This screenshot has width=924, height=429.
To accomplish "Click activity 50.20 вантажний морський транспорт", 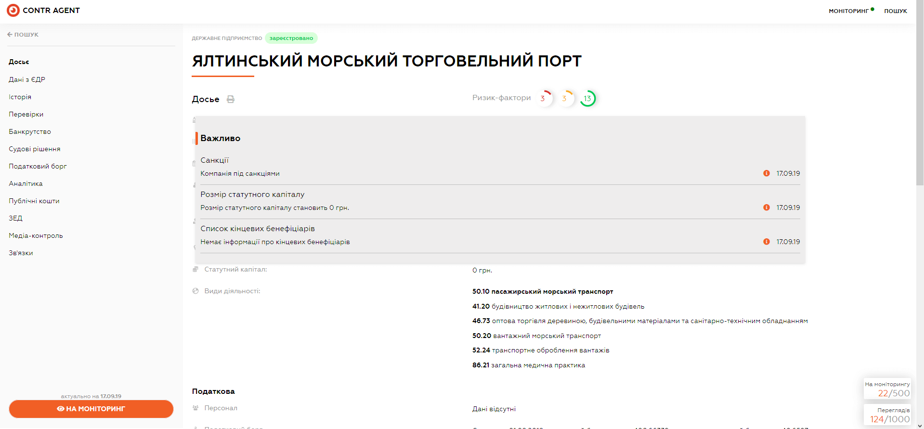I will [536, 336].
